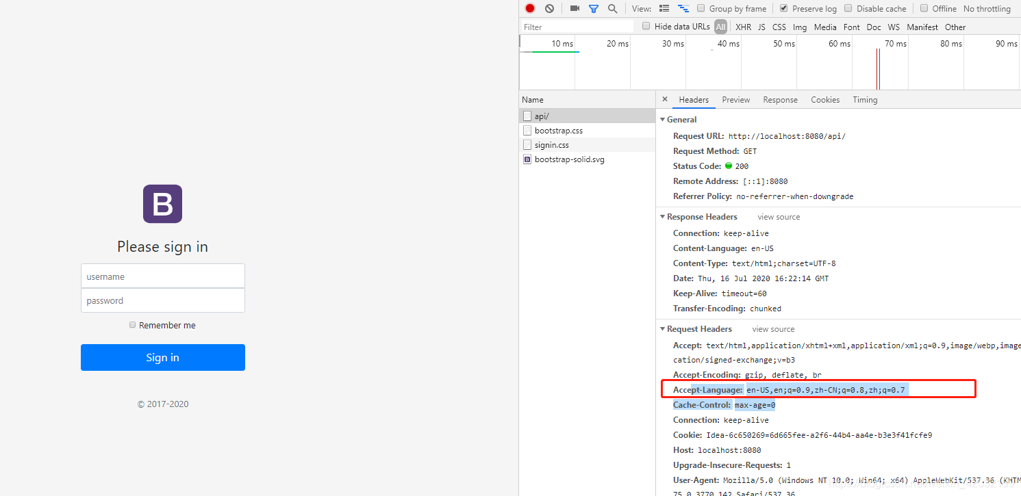This screenshot has width=1021, height=496.
Task: Filter requests by CSS
Action: [779, 27]
